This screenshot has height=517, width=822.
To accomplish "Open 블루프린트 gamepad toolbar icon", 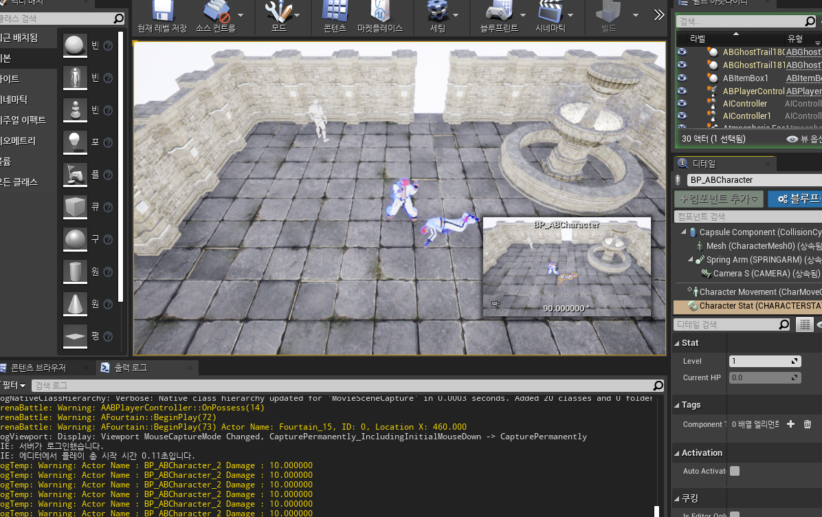I will tap(499, 10).
